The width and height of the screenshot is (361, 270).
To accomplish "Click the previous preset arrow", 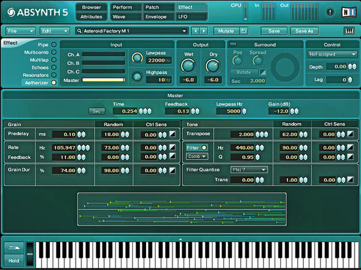I will (196, 31).
